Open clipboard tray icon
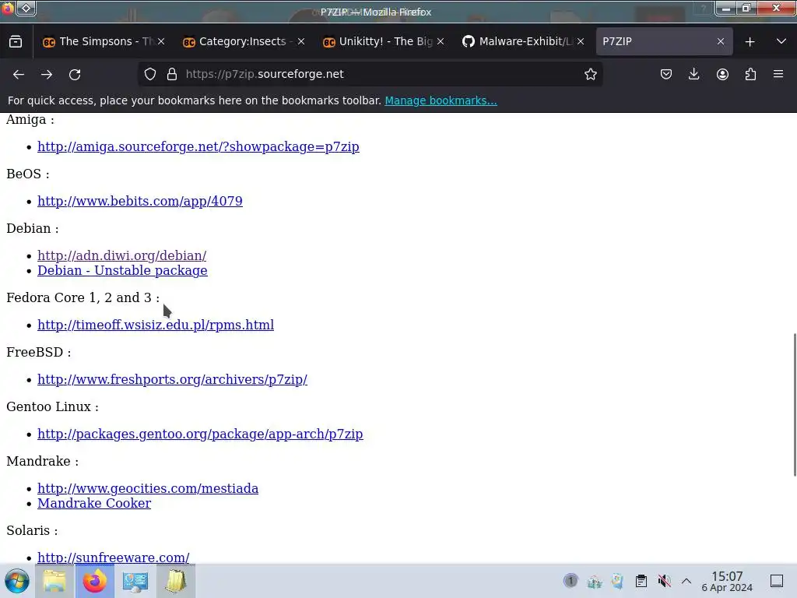 641,581
